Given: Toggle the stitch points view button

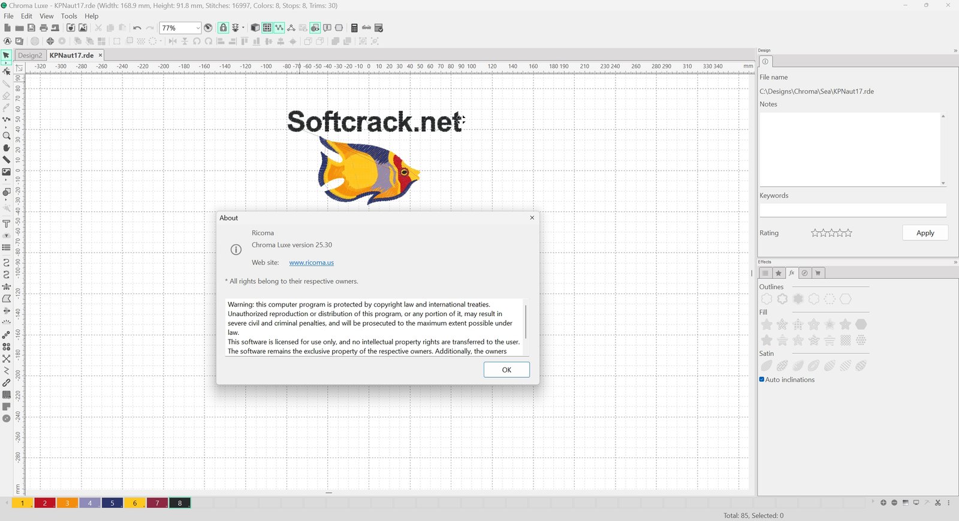Looking at the screenshot, I should point(279,28).
